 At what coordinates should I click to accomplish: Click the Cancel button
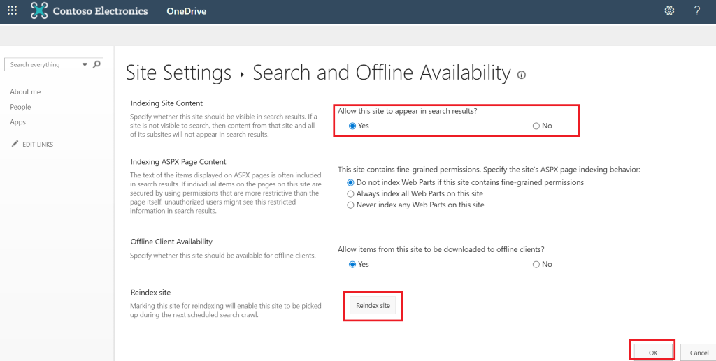click(699, 353)
